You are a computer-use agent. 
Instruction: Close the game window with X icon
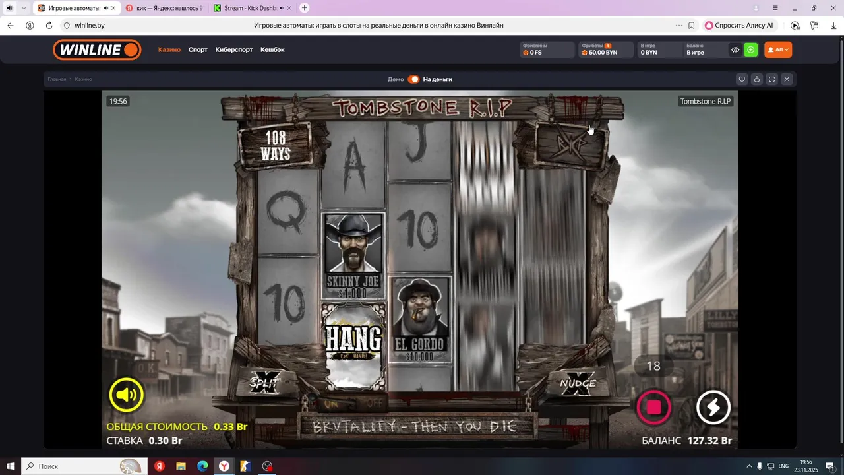tap(787, 79)
